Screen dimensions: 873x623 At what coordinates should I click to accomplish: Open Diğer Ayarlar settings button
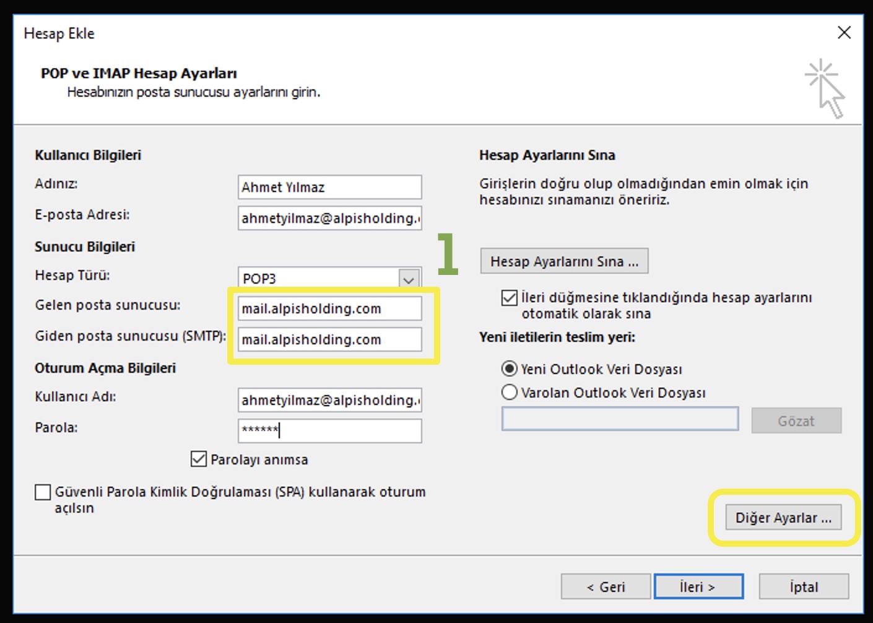click(783, 518)
